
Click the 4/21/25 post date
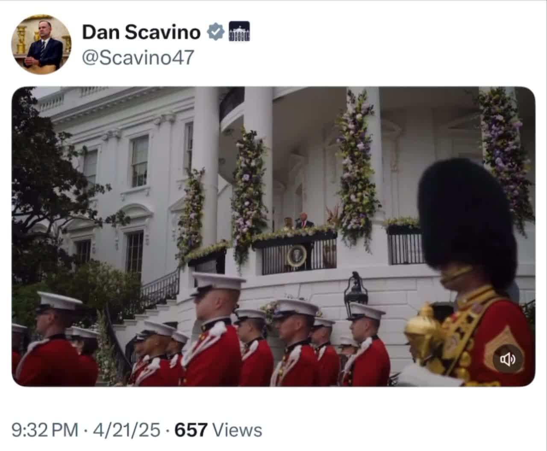click(x=126, y=430)
